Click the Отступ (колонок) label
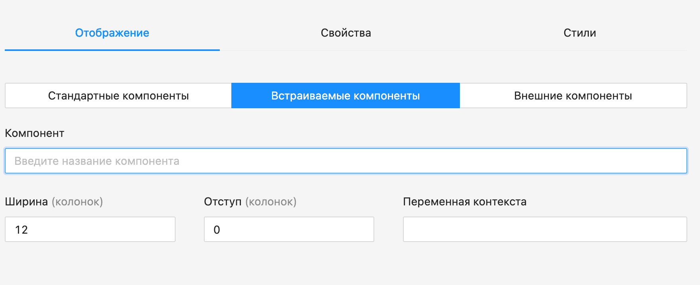The width and height of the screenshot is (700, 285). pos(250,202)
